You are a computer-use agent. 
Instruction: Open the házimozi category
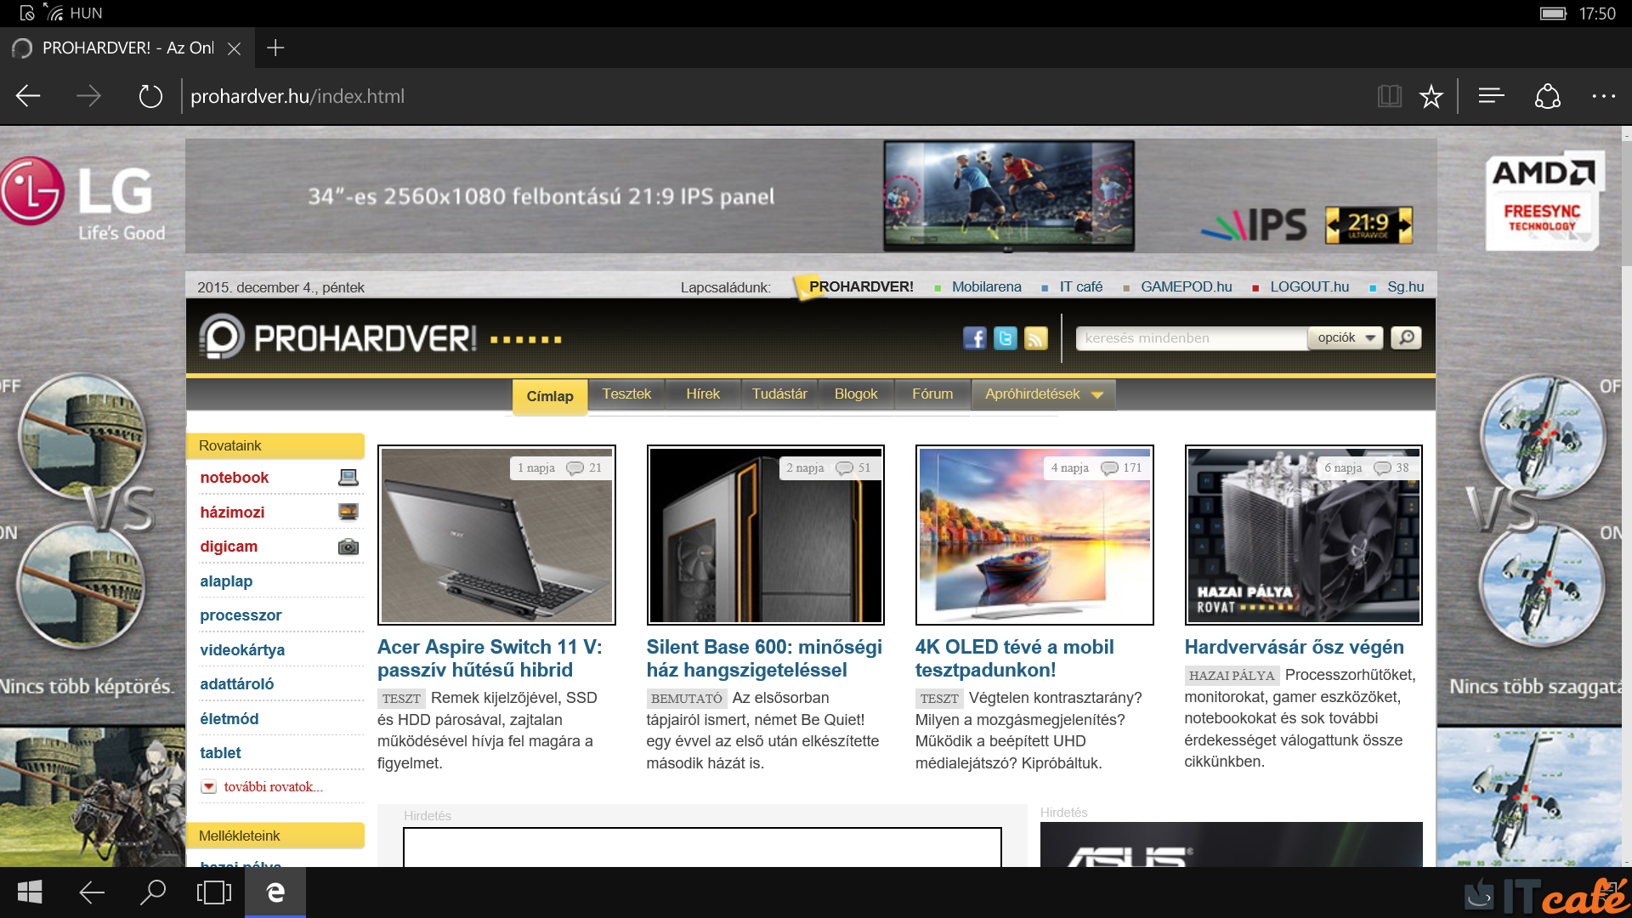pos(232,513)
